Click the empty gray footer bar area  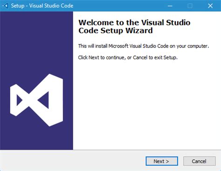pos(72,161)
